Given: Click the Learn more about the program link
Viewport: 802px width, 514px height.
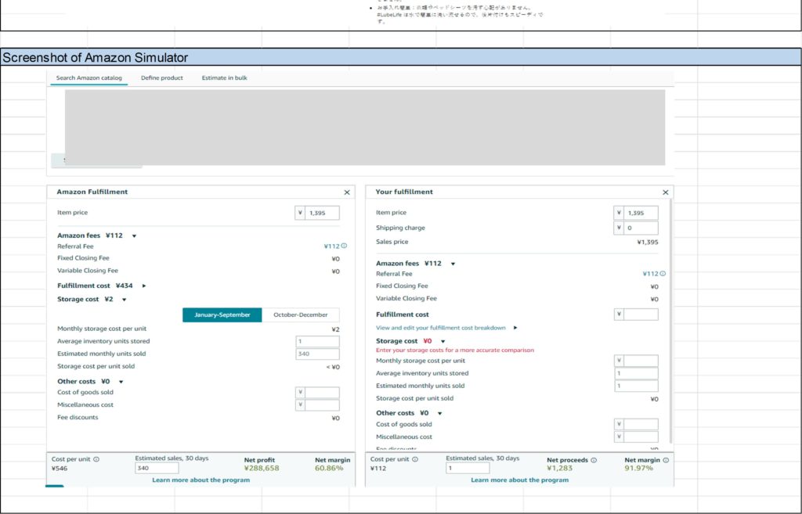Looking at the screenshot, I should pos(200,478).
